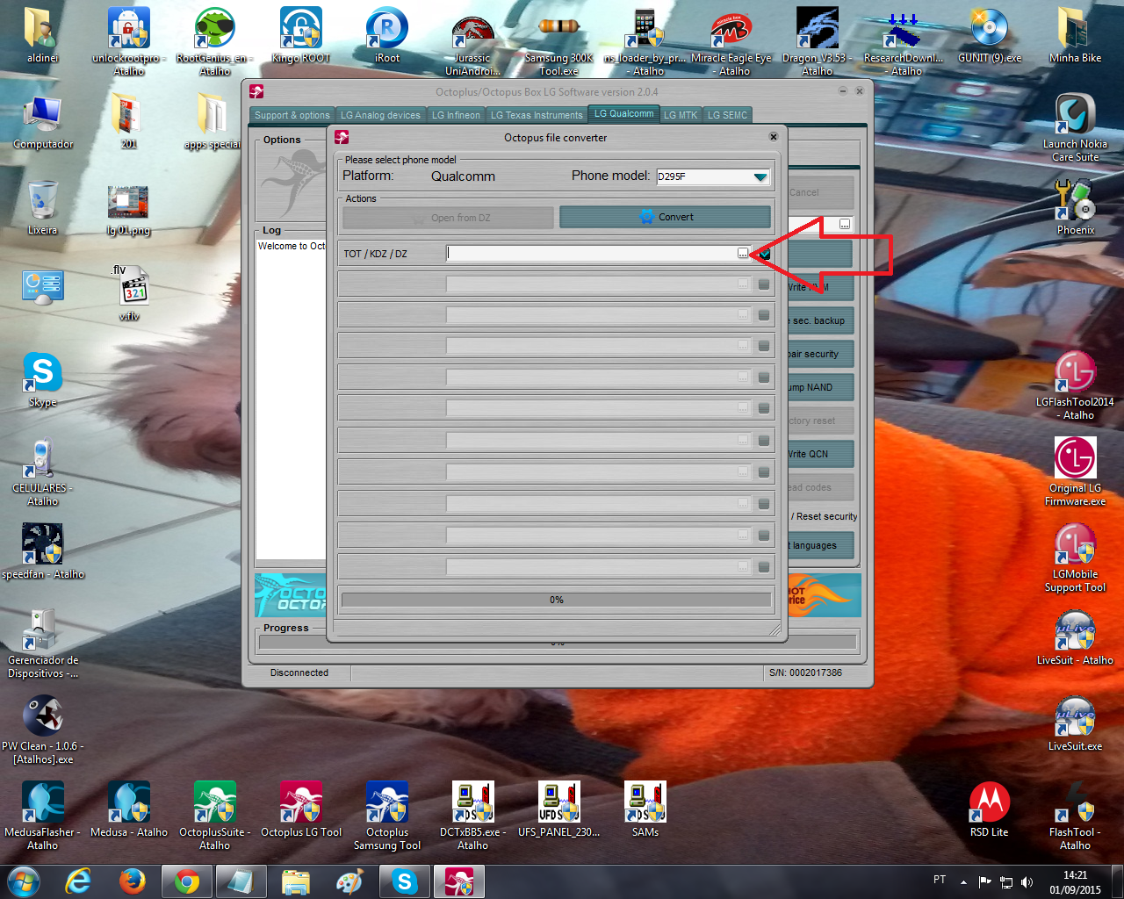Switch to the LG Analog devices tab
Screen dimensions: 1124x899
point(380,115)
